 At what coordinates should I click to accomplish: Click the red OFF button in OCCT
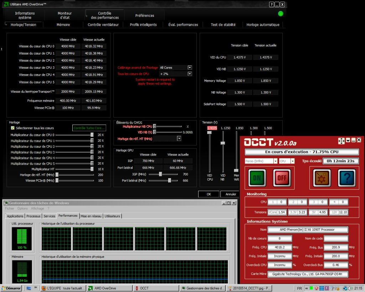[282, 178]
